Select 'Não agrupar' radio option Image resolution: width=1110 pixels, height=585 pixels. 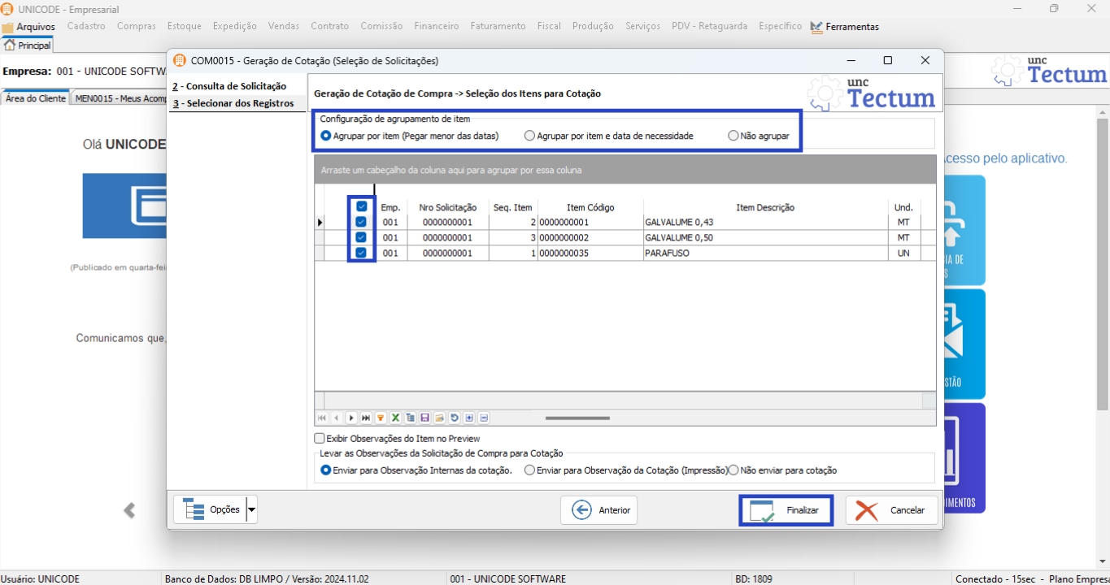click(x=733, y=136)
